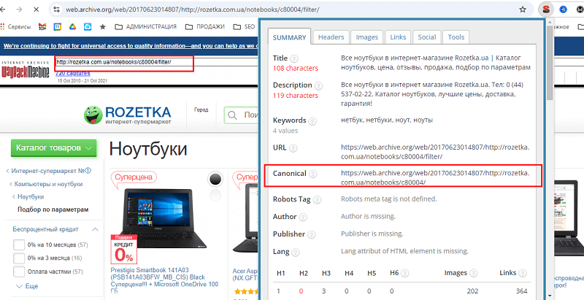Click the help icon next to Robots Tag

point(317,200)
